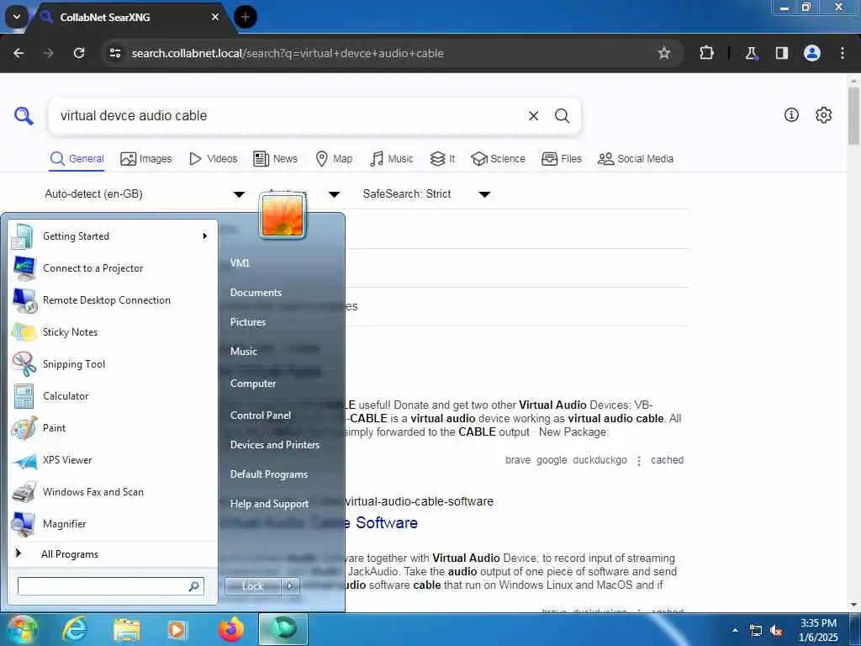The image size is (861, 646).
Task: Reload the current page
Action: 79,53
